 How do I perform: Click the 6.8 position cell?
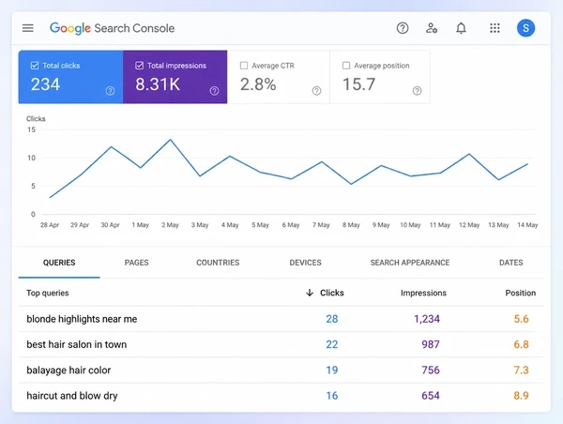[x=521, y=344]
